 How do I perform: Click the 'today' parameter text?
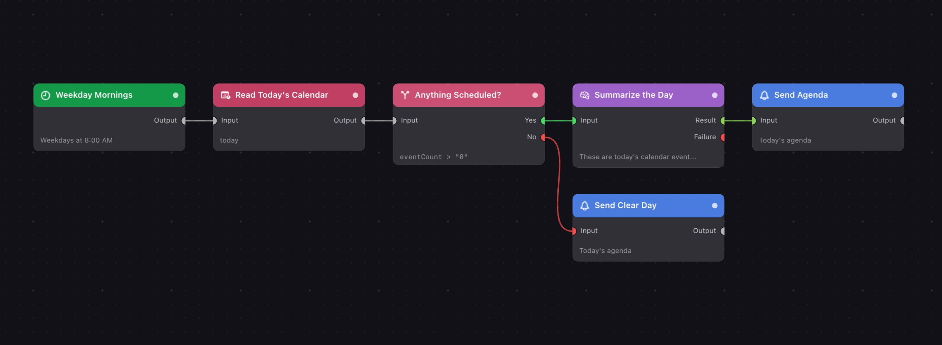click(x=229, y=140)
